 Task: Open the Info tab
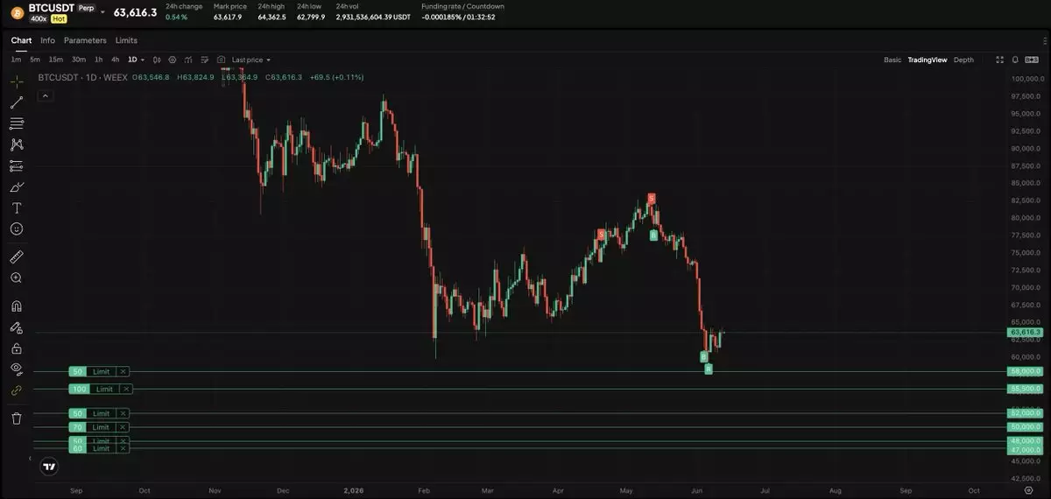(x=47, y=40)
